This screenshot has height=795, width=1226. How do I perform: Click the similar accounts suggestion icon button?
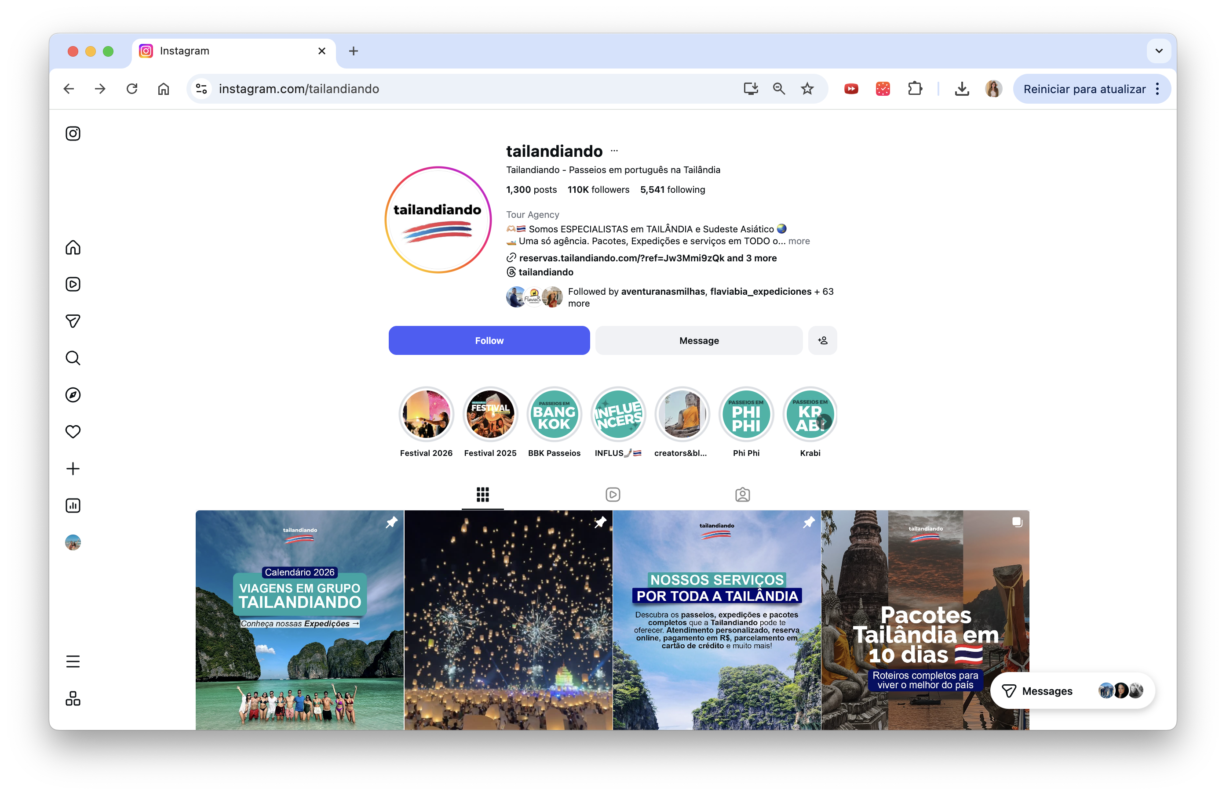point(822,340)
